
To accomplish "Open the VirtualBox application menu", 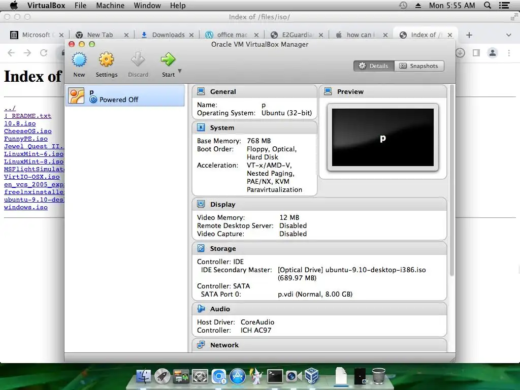I will 46,5.
